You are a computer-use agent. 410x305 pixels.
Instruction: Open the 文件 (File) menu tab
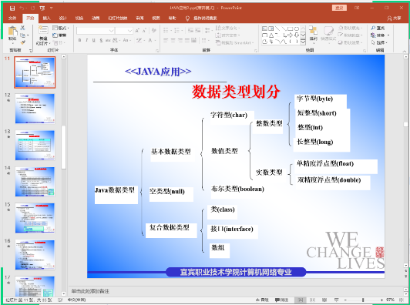[x=12, y=18]
